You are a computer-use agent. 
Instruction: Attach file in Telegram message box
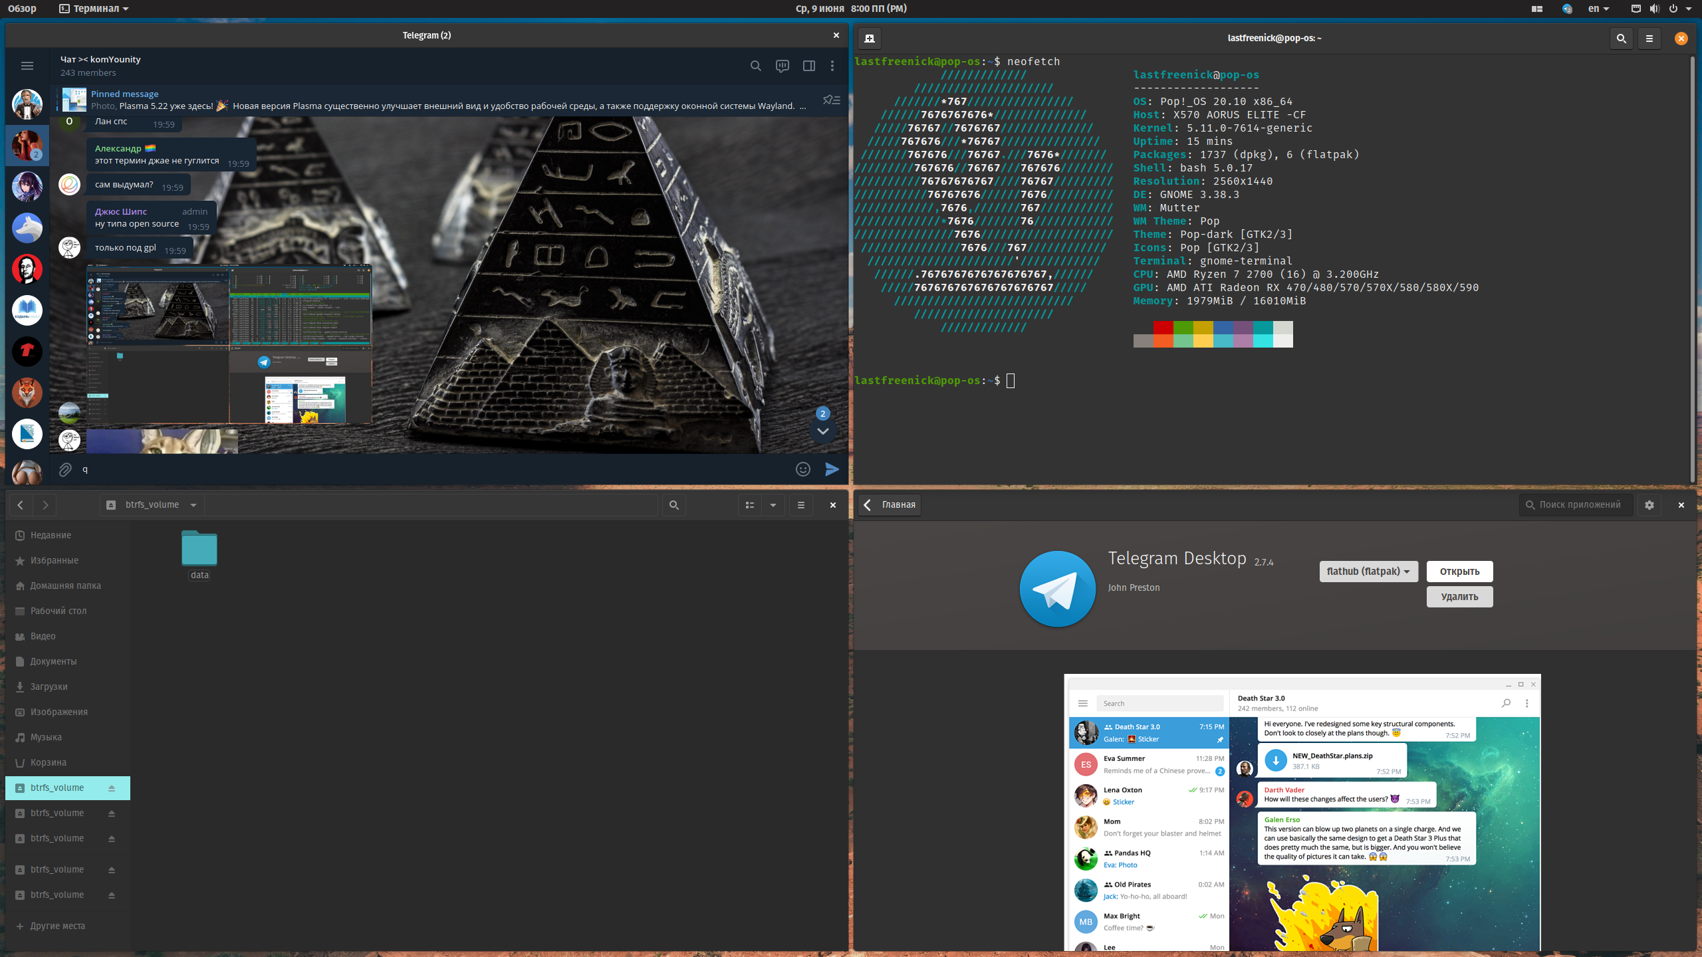pyautogui.click(x=65, y=470)
